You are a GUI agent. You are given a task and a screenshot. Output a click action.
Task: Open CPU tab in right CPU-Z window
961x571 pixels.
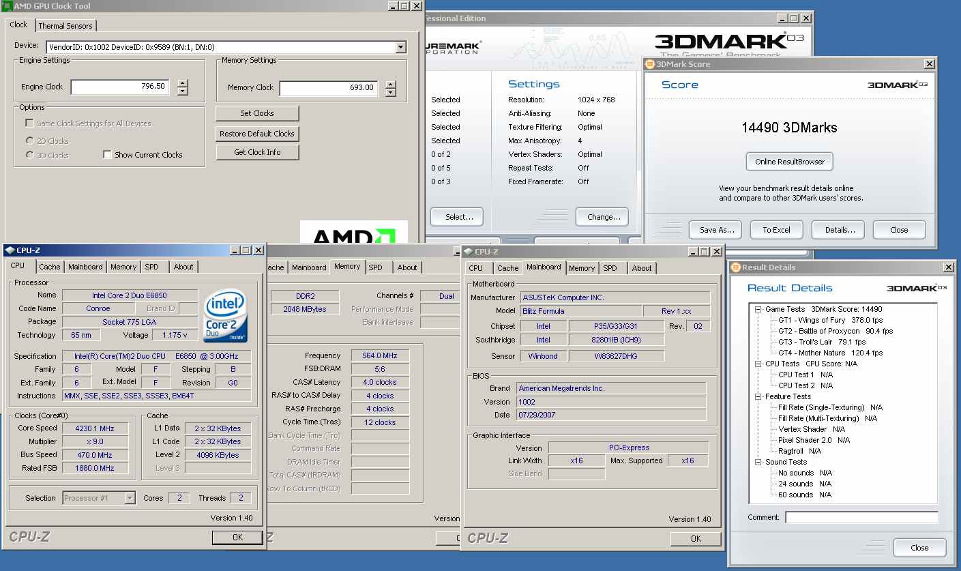tap(476, 268)
